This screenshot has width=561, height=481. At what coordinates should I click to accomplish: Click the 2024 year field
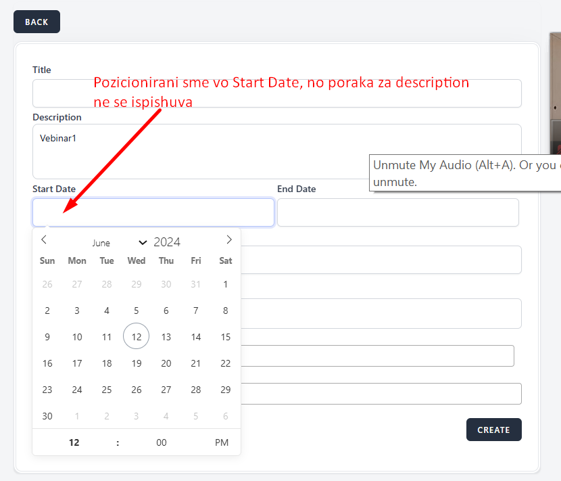tap(167, 242)
